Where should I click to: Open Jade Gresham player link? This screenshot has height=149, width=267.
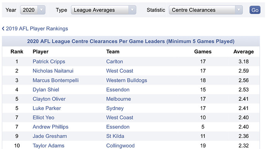pyautogui.click(x=50, y=136)
